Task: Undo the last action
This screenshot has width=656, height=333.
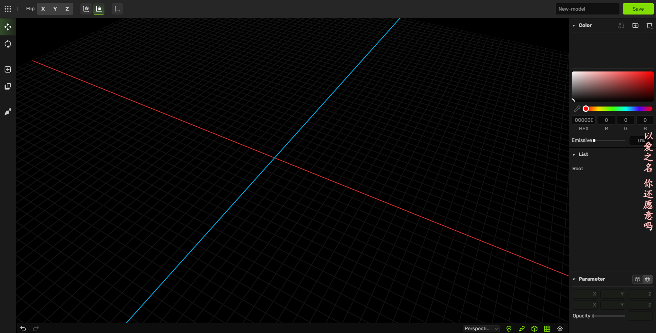Action: point(23,329)
